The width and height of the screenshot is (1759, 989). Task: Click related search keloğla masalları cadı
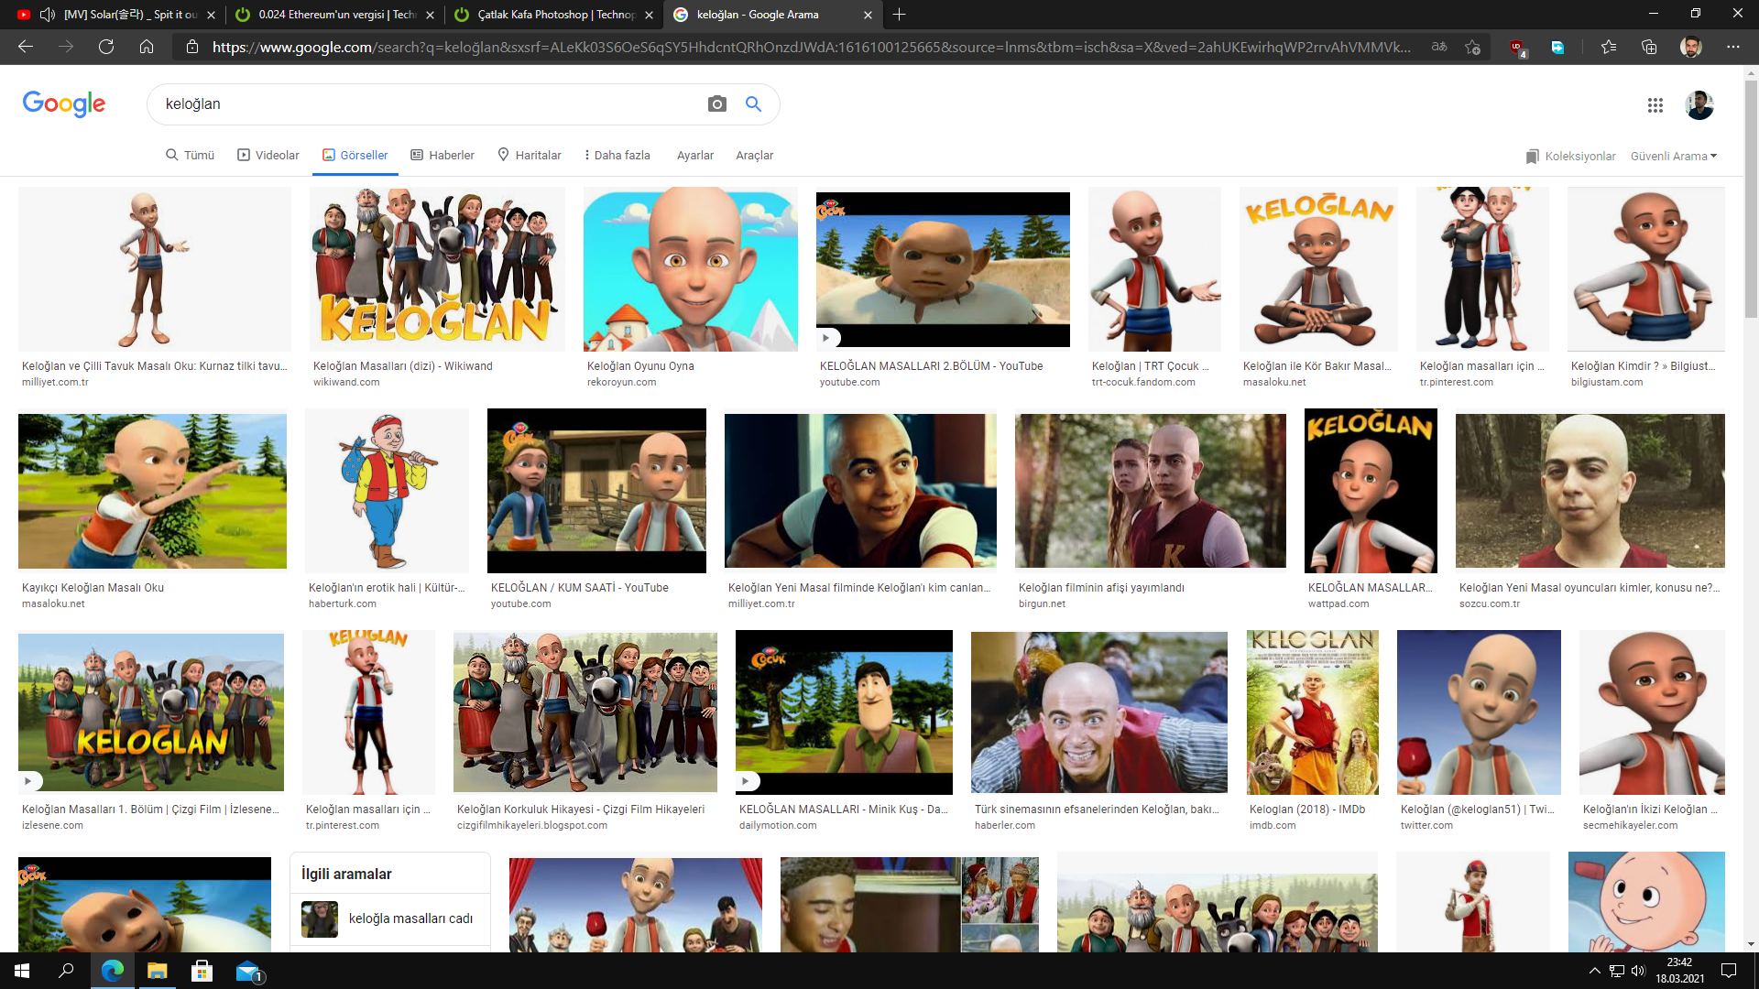(410, 918)
